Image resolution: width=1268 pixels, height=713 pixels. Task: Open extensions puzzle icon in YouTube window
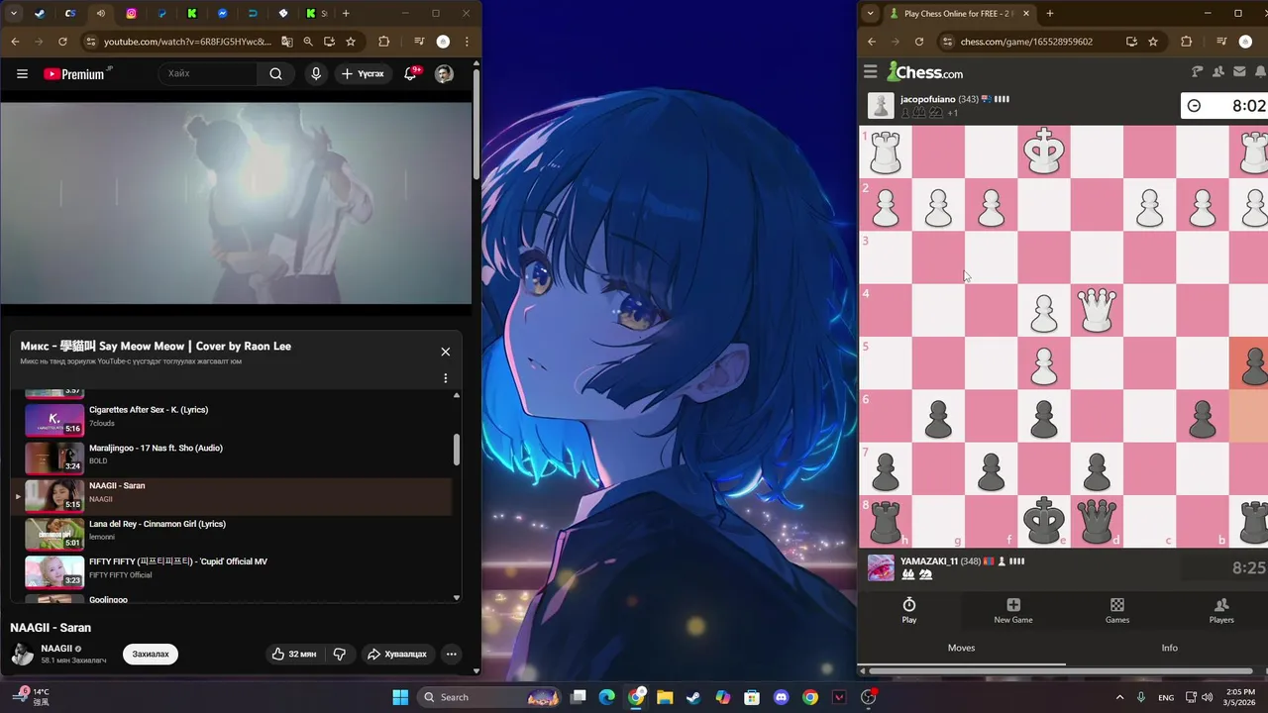[x=384, y=42]
